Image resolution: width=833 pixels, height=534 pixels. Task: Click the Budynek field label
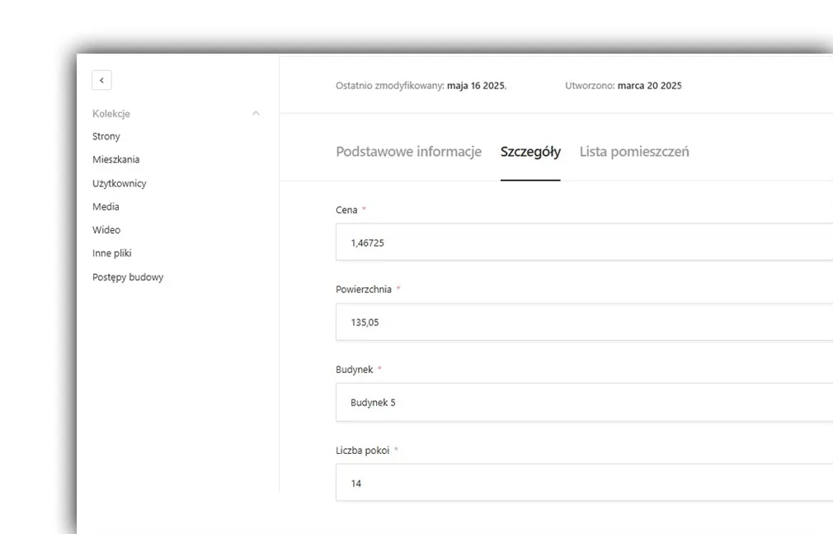[x=355, y=370]
